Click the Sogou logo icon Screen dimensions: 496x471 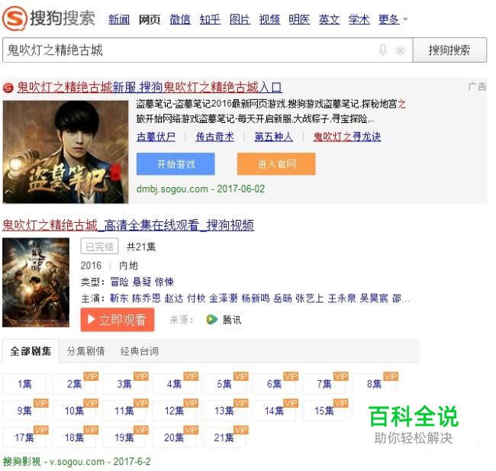coord(14,18)
